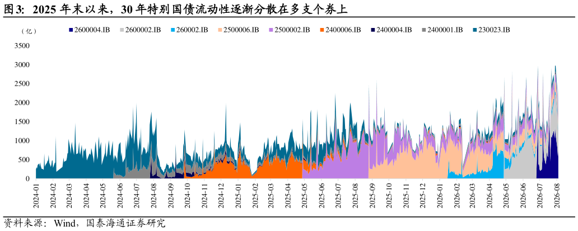Viewport: 578px width, 231px height.
Task: Click x-axis date 2024-11
Action: [203, 197]
